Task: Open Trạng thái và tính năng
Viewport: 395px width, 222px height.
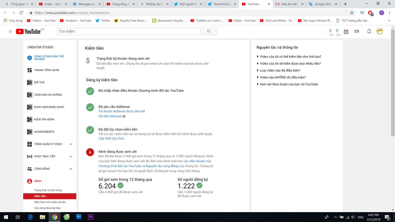Action: [x=48, y=190]
